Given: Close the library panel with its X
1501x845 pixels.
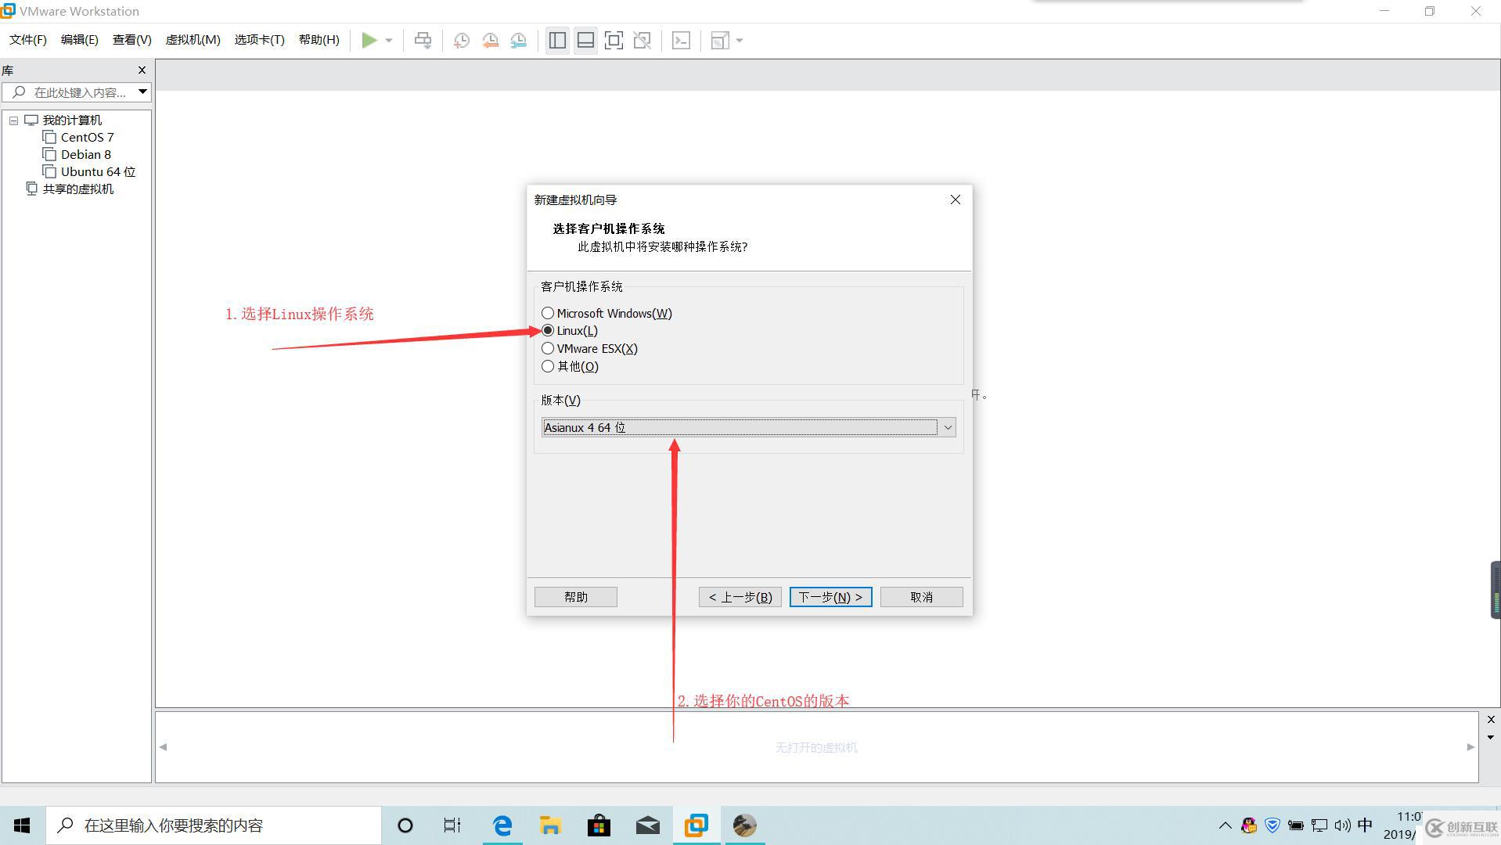Looking at the screenshot, I should tap(142, 70).
